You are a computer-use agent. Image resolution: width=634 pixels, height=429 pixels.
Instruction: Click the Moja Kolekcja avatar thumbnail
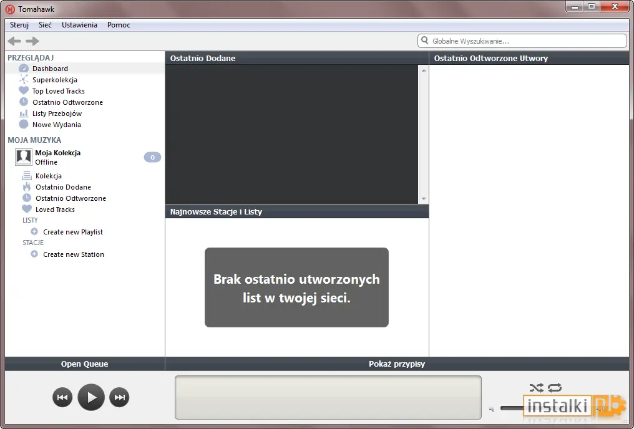pyautogui.click(x=24, y=157)
